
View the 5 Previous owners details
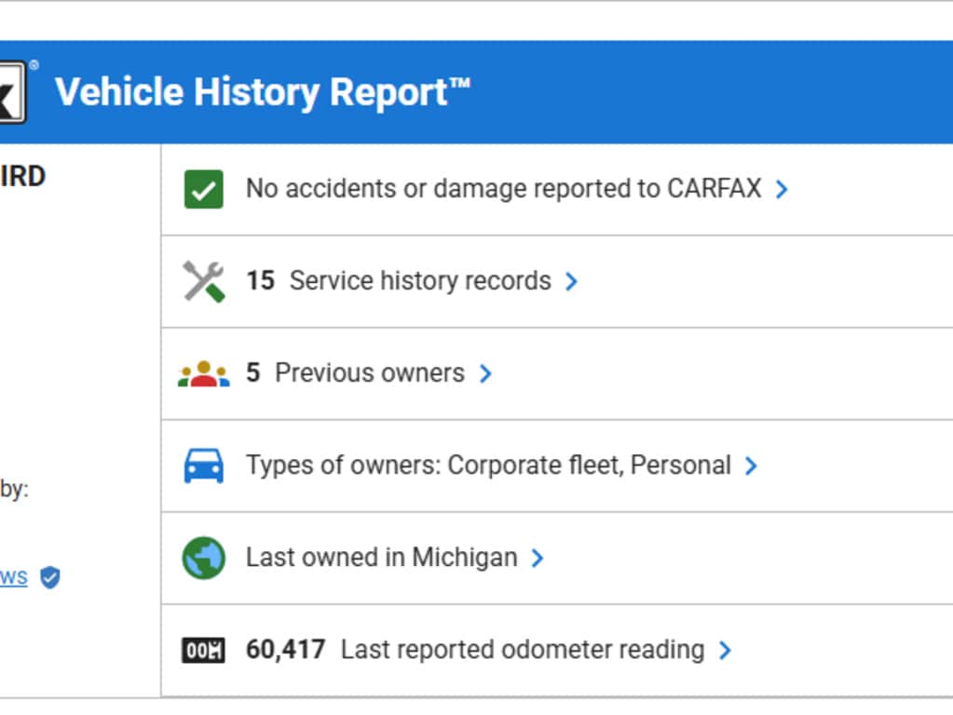(355, 373)
